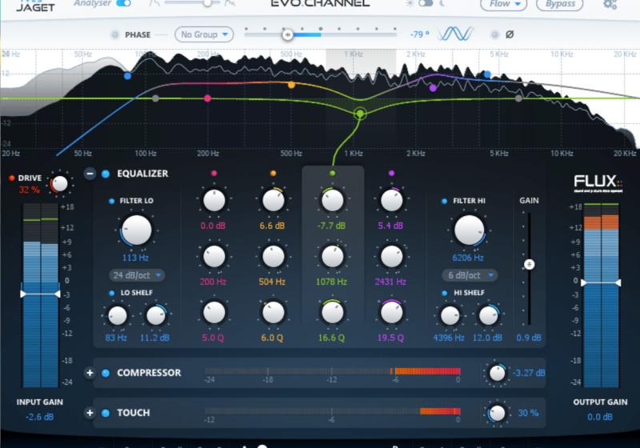The height and width of the screenshot is (448, 640).
Task: Toggle the Touch enable dot
Action: pyautogui.click(x=106, y=413)
